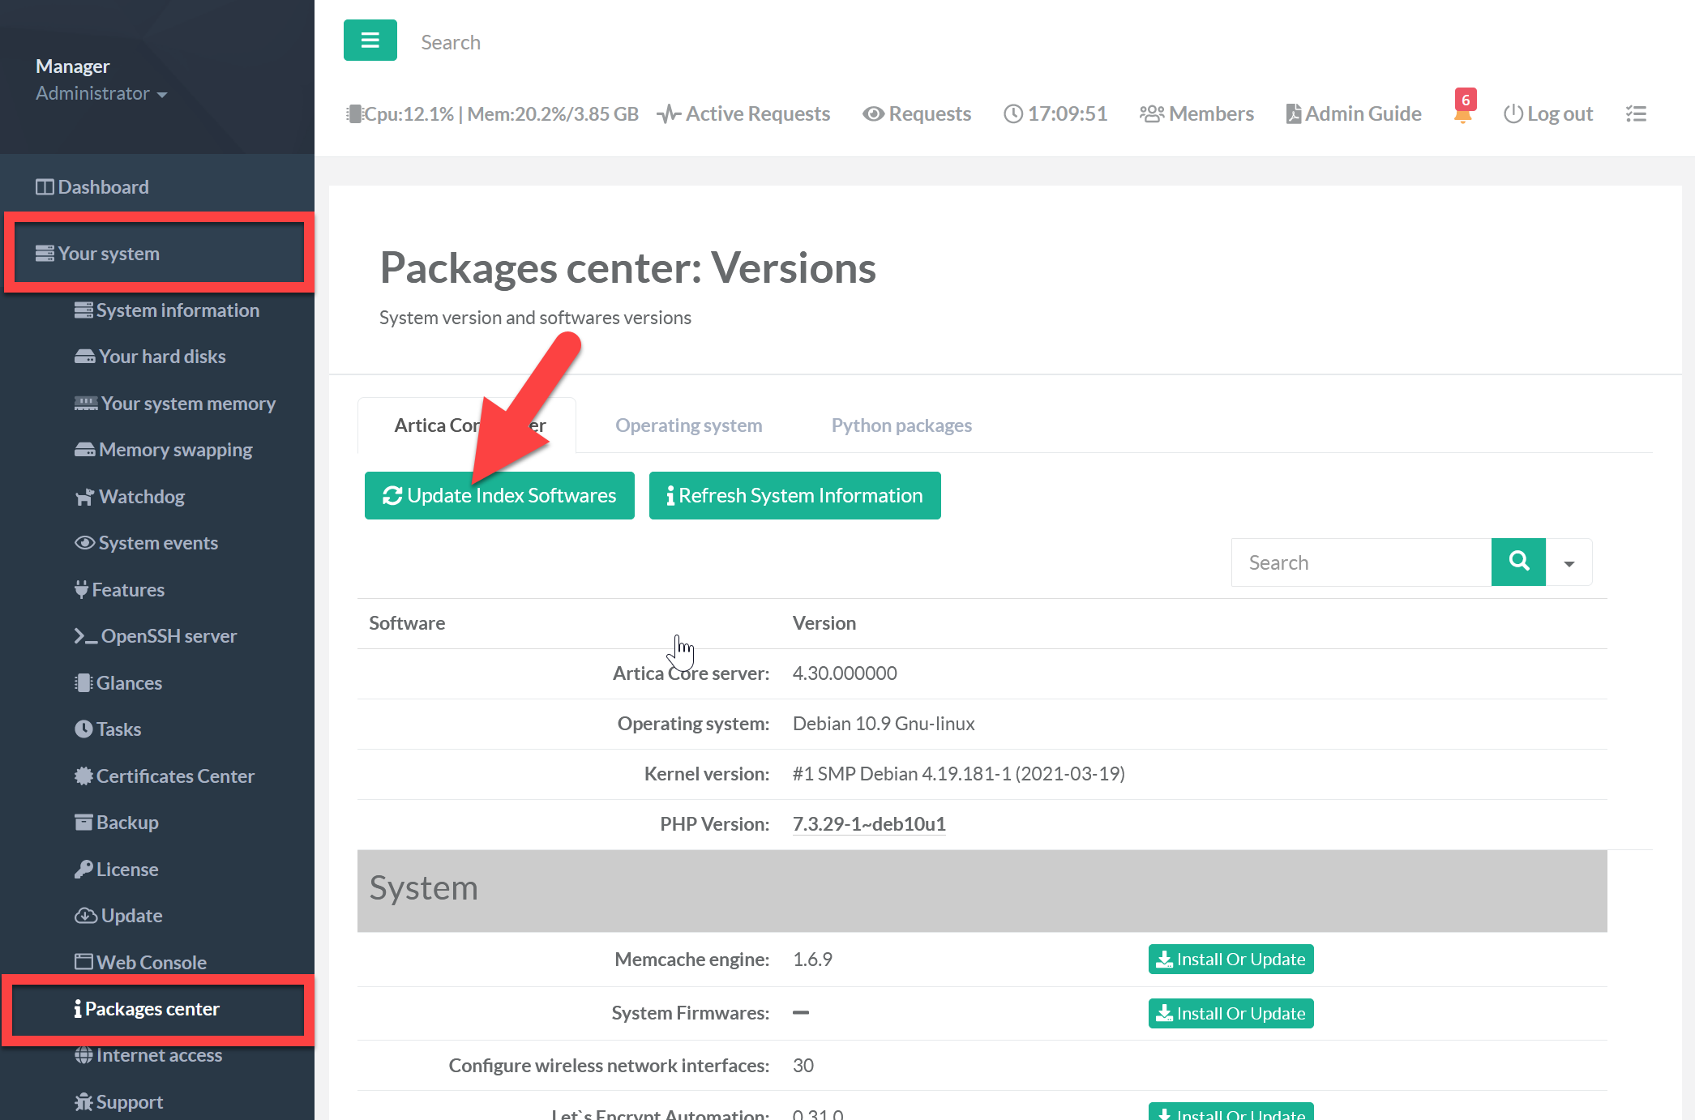This screenshot has width=1695, height=1120.
Task: Click the magnifier search button in the table
Action: coord(1518,562)
